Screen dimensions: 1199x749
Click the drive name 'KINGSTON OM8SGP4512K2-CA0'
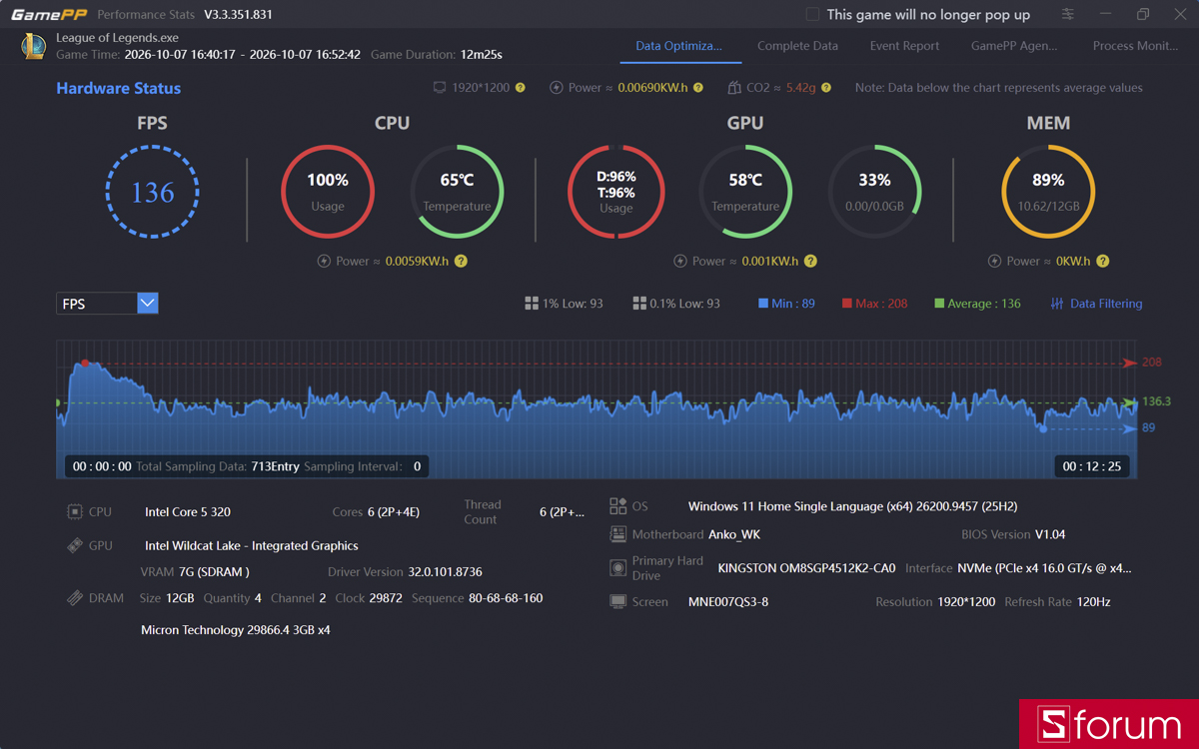(806, 568)
